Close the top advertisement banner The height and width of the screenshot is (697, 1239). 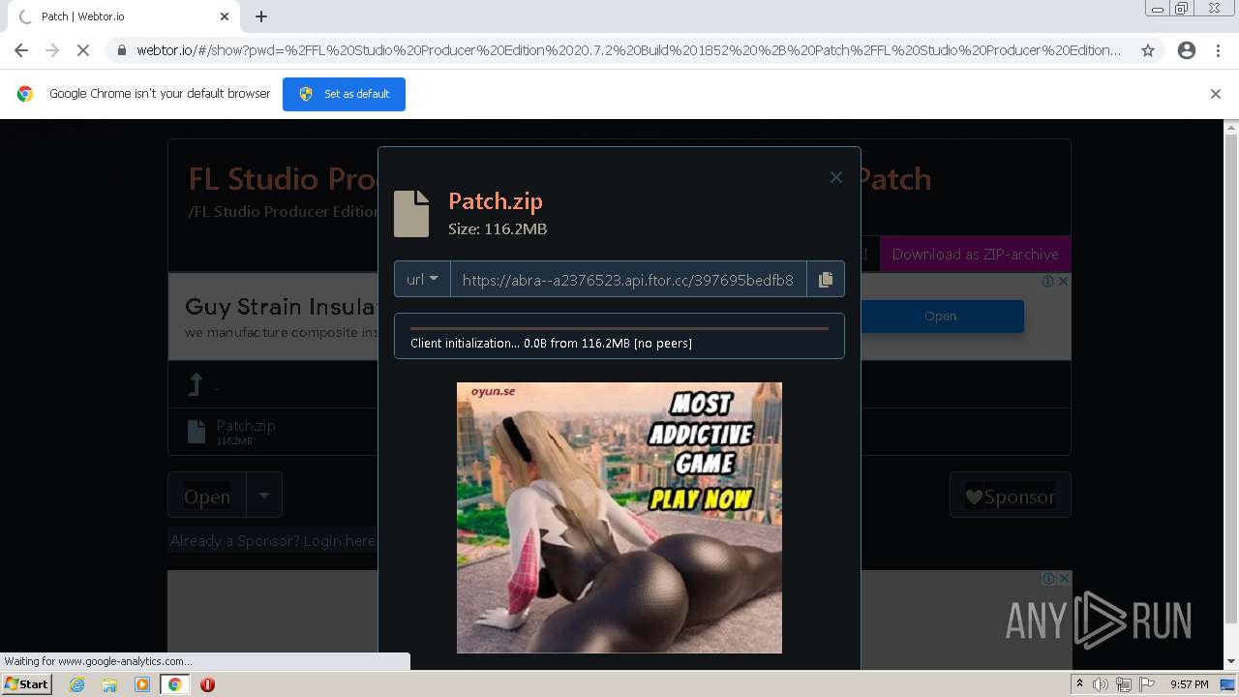click(x=1063, y=281)
